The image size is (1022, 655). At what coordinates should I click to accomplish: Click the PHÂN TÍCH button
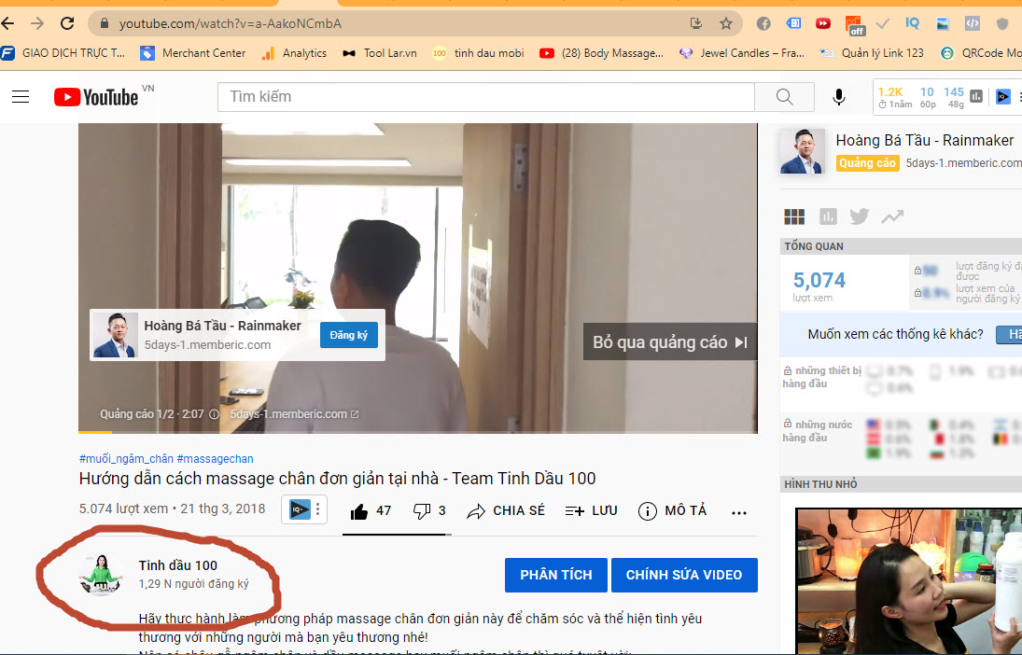(x=556, y=575)
